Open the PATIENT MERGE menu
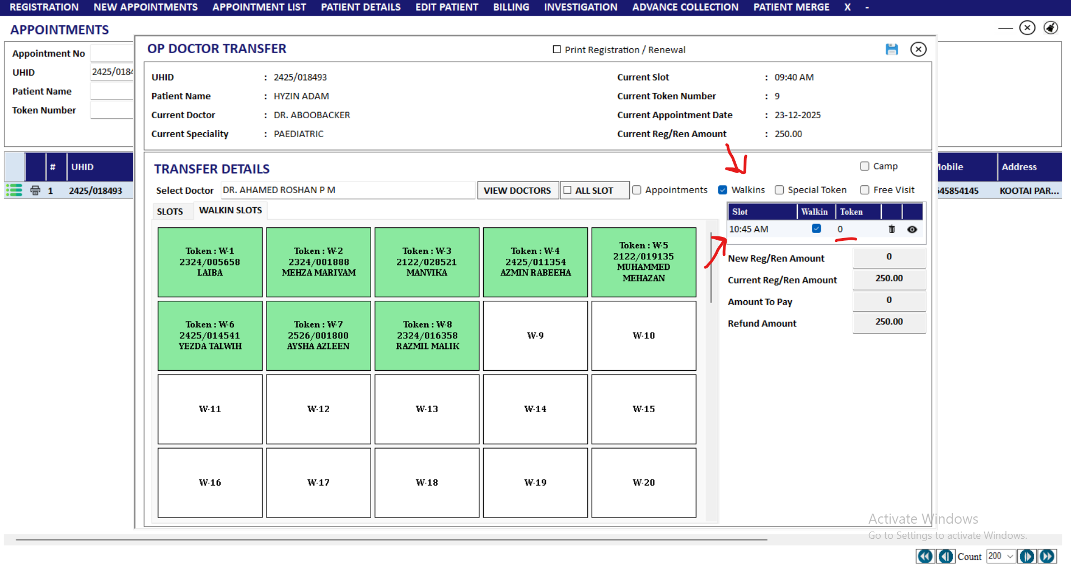The height and width of the screenshot is (564, 1071). 791,7
